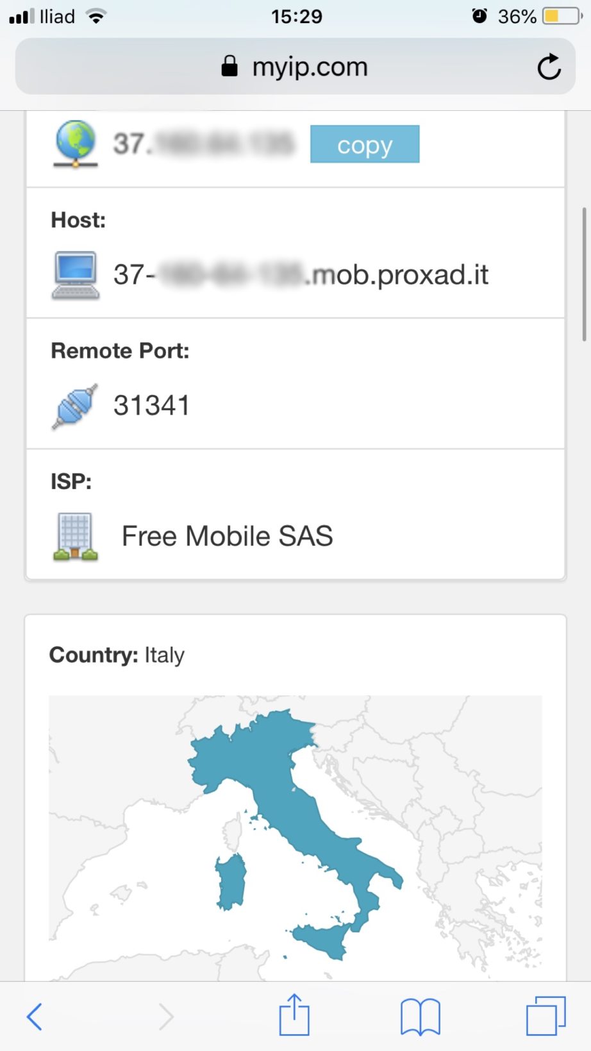
Task: Tap the computer icon under Host
Action: pos(76,276)
